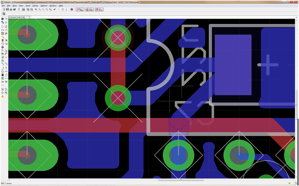
Task: Select the Polygon tool
Action: point(6,75)
